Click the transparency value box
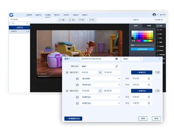This screenshot has width=174, height=133. click(153, 45)
